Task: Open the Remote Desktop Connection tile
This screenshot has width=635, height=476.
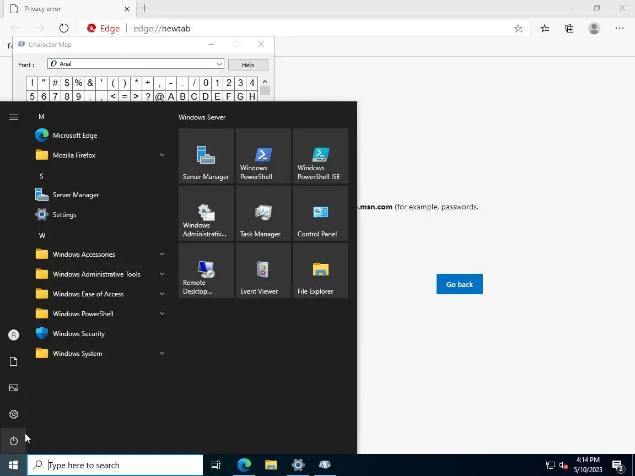Action: [206, 271]
